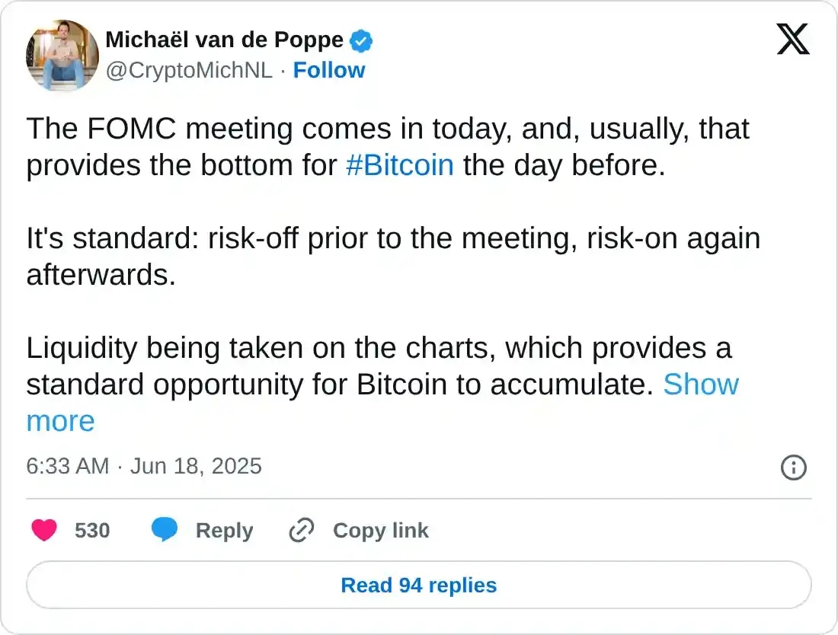The height and width of the screenshot is (635, 838).
Task: Click the heart icon to unlike the post
Action: coord(45,530)
